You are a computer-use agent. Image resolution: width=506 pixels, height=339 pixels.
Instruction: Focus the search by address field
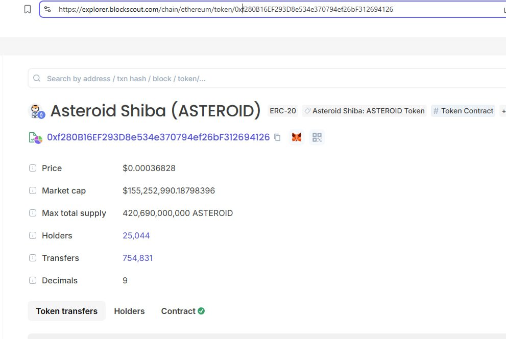[x=268, y=79]
